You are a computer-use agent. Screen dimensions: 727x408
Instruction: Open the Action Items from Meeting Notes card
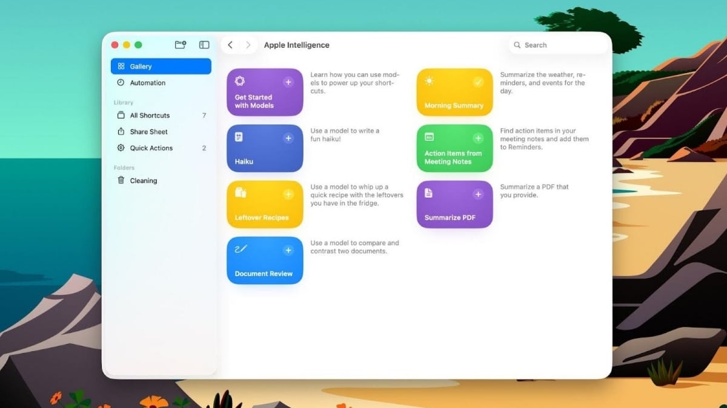click(454, 148)
